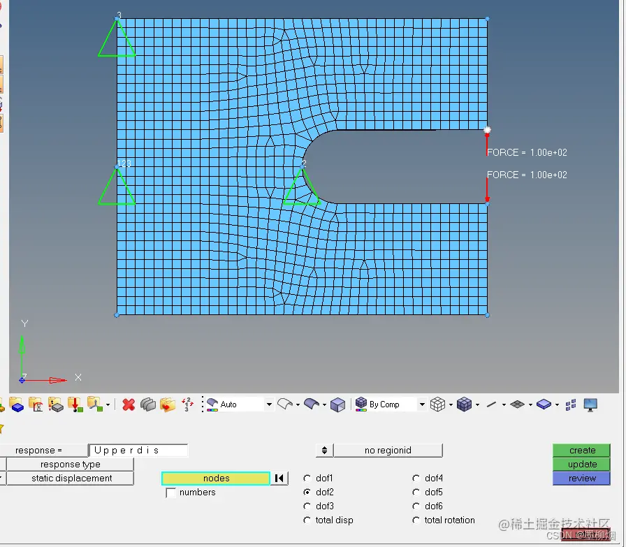Viewport: 626px width, 547px height.
Task: Expand the 1D element representation dropdown arrow
Action: point(504,405)
